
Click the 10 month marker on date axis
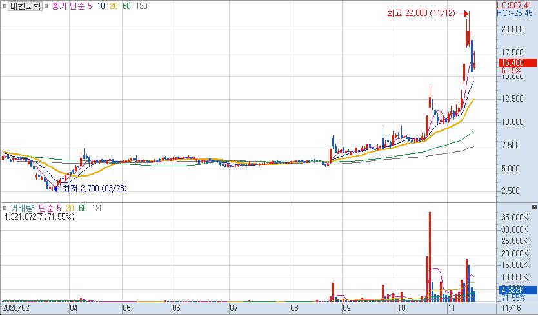point(401,308)
